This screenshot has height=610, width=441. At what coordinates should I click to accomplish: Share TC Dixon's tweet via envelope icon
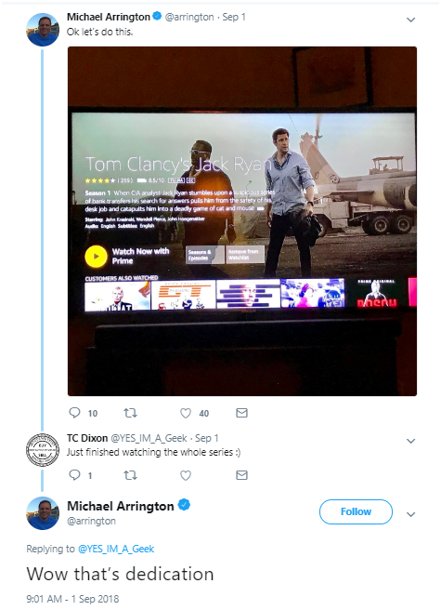pos(241,474)
